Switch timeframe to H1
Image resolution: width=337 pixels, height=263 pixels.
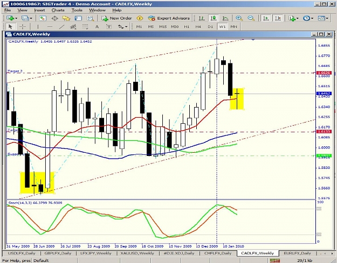point(187,26)
